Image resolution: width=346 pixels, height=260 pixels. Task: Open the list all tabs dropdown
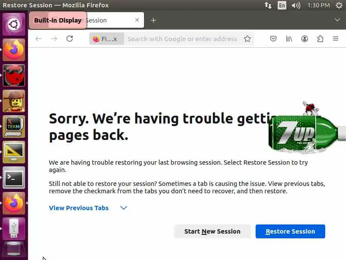[337, 20]
